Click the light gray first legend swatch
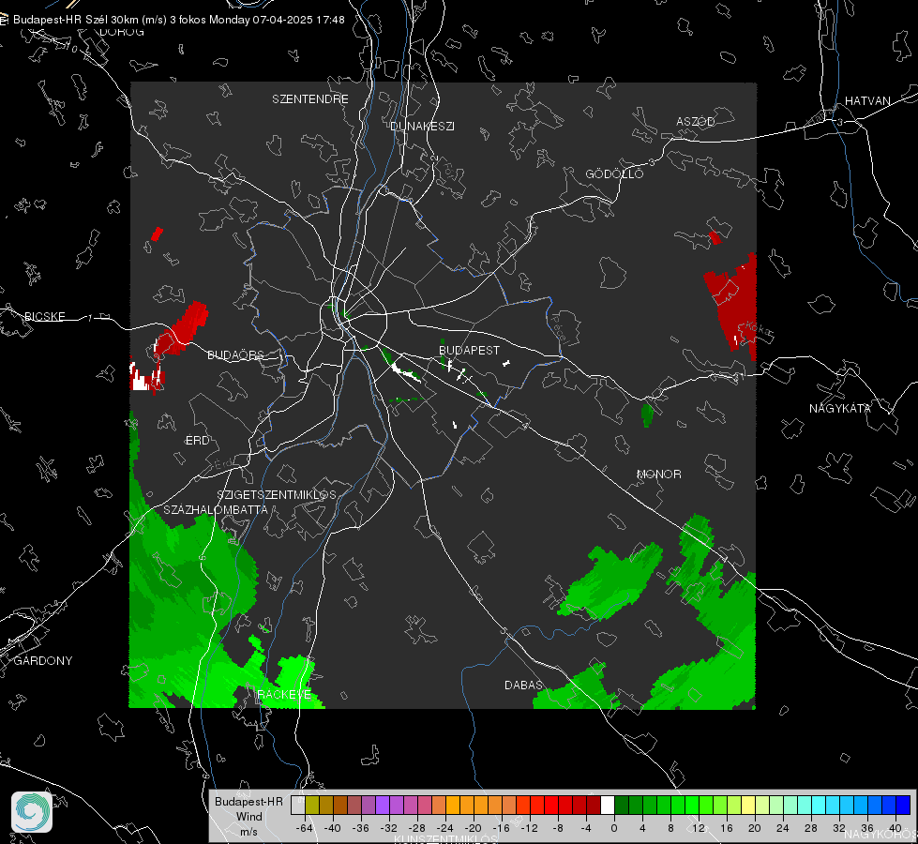Screen dimensions: 918x844 pos(298,806)
